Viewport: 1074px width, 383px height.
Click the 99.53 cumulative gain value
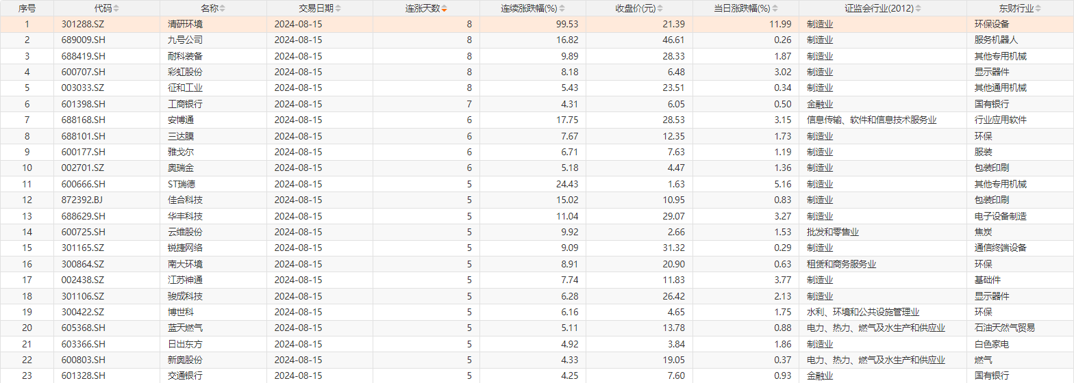pyautogui.click(x=567, y=24)
